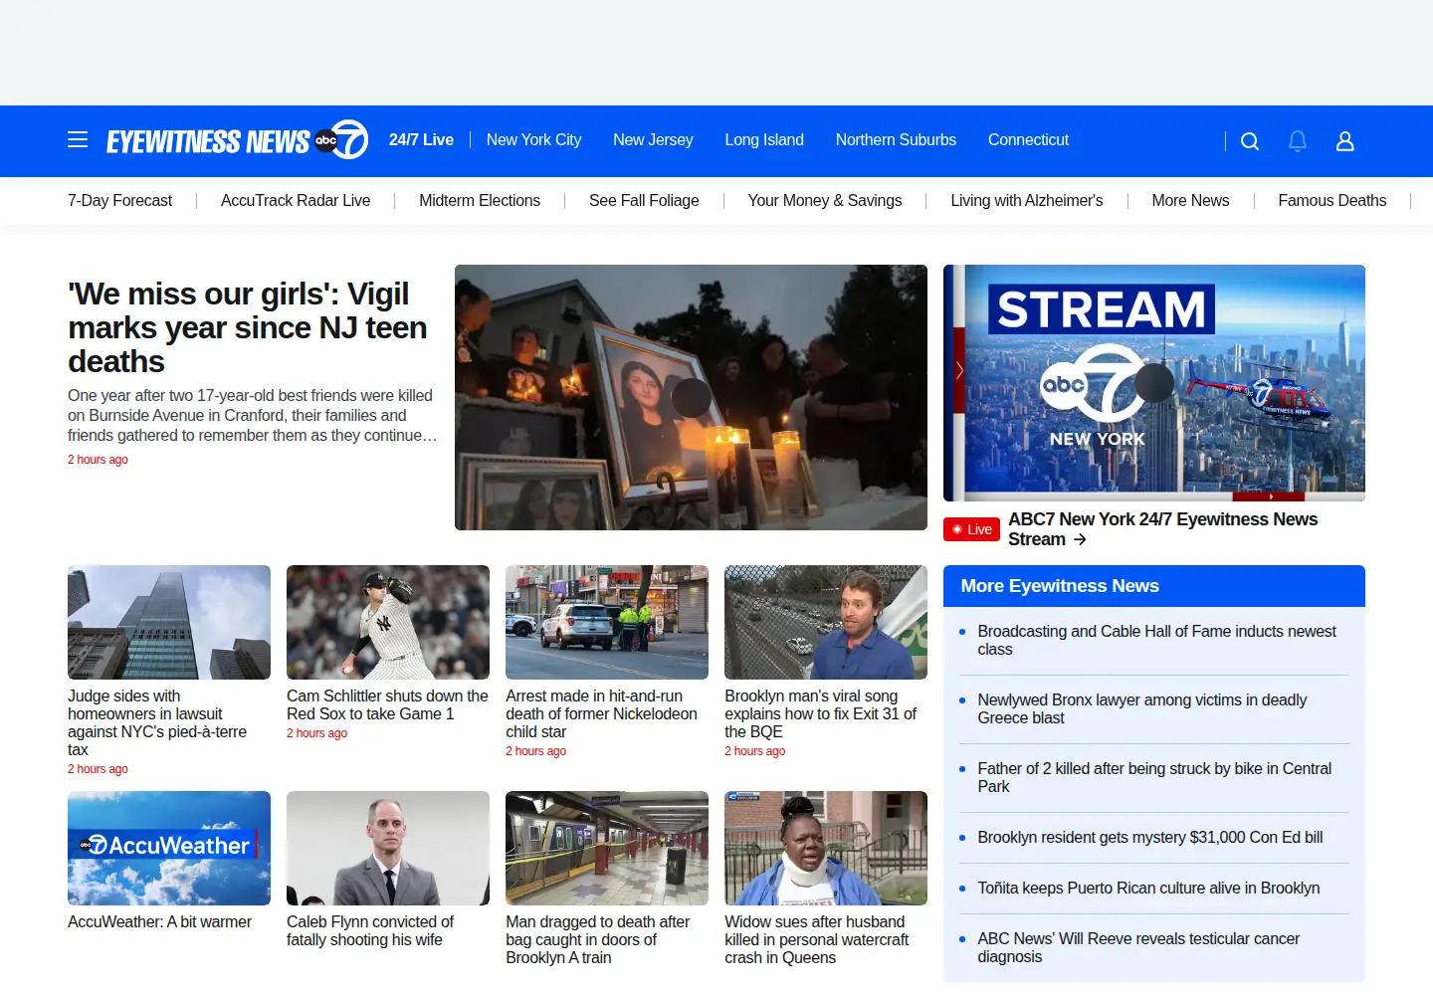Click the widow in neck brace thumbnail
The height and width of the screenshot is (995, 1433).
click(826, 849)
